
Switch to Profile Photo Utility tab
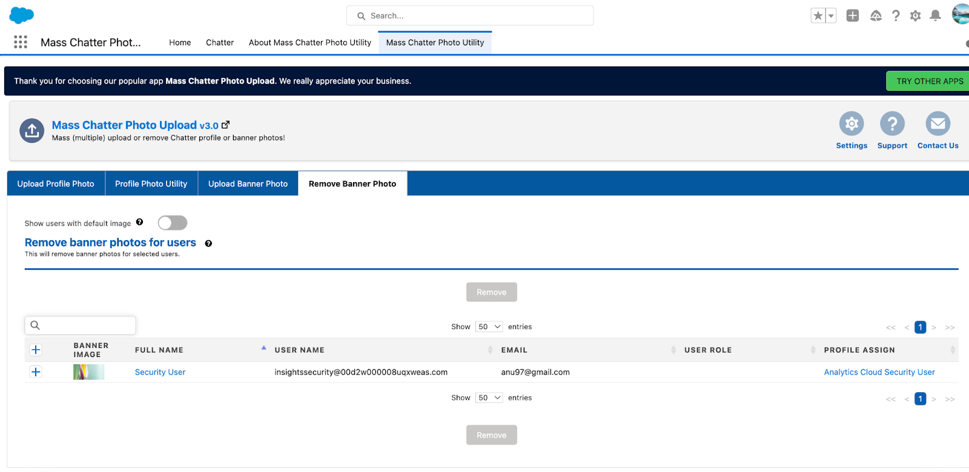click(151, 183)
